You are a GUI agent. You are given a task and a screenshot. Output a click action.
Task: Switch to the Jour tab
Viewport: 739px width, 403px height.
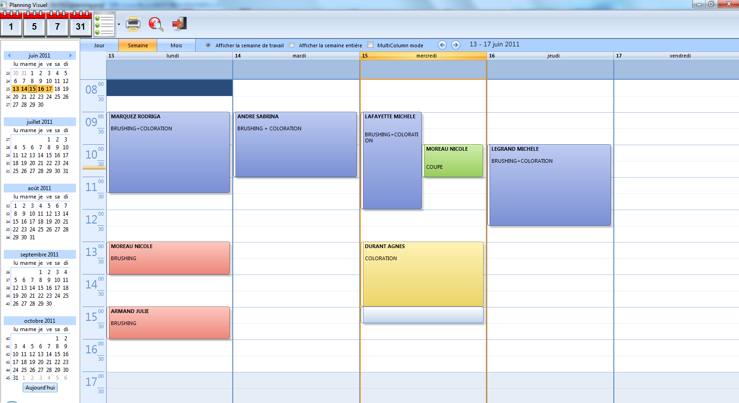[99, 45]
